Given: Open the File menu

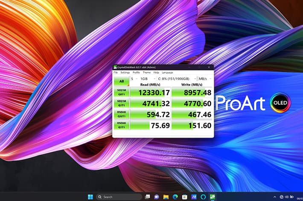Looking at the screenshot, I should [x=116, y=73].
